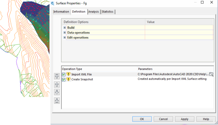This screenshot has height=125, width=218.
Task: Uncheck the Import XML File operation
Action: pyautogui.click(x=64, y=74)
